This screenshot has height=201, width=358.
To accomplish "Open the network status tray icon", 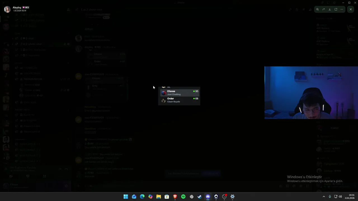I will (x=336, y=197).
